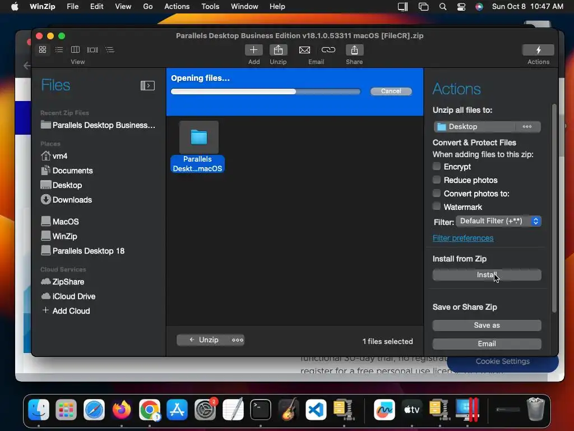Switch to list view

59,49
